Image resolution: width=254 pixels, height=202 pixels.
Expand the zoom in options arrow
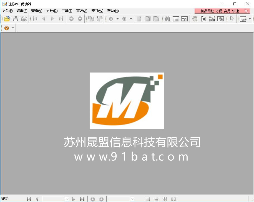pyautogui.click(x=131, y=19)
